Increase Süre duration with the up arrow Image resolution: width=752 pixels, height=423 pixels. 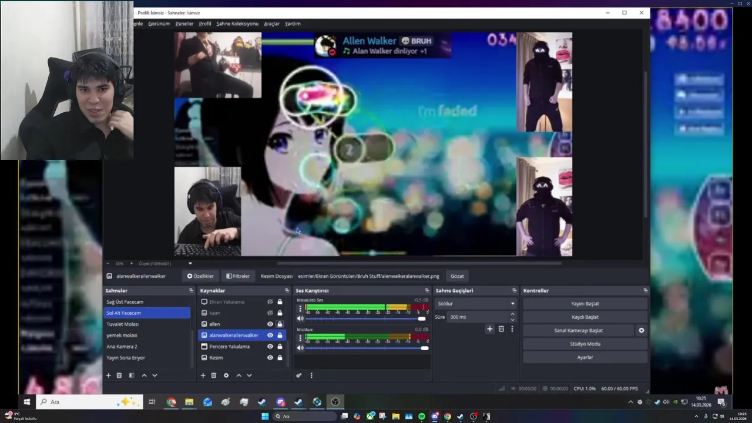click(512, 314)
